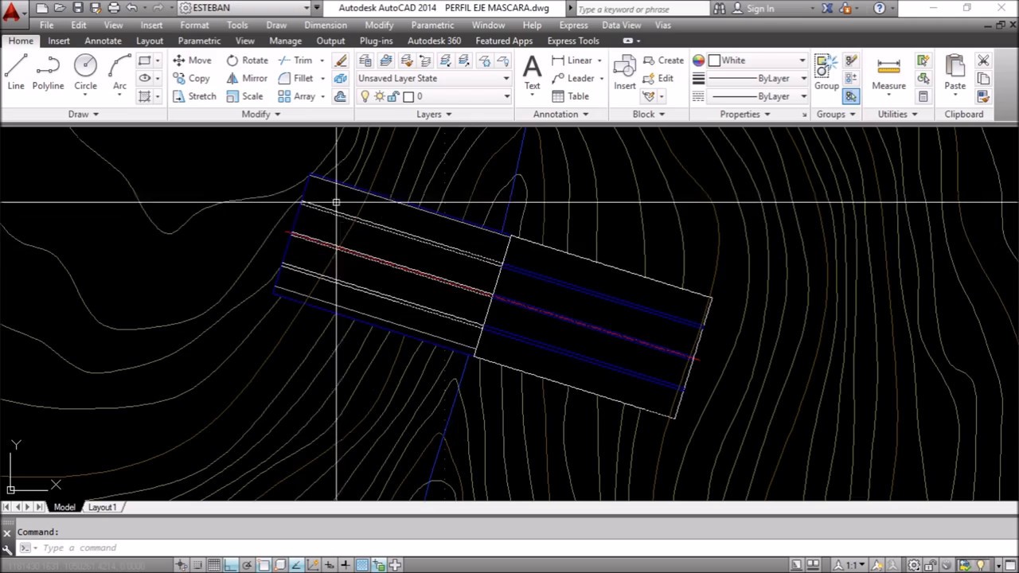1019x573 pixels.
Task: Click the AutoCAD application menu button
Action: [11, 11]
